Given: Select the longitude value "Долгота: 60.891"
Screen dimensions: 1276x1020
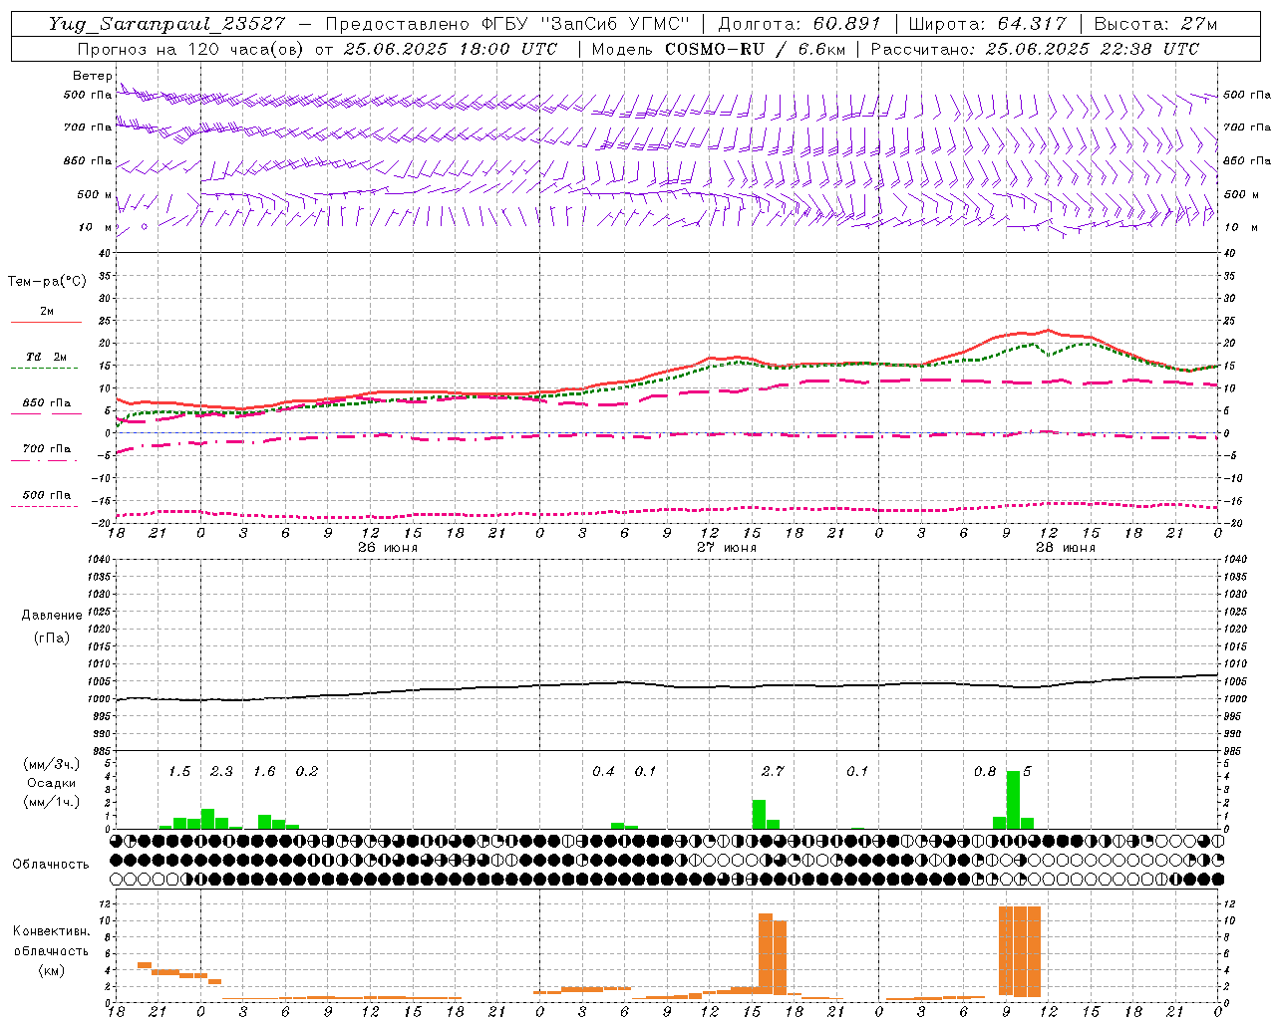Looking at the screenshot, I should pyautogui.click(x=799, y=24).
